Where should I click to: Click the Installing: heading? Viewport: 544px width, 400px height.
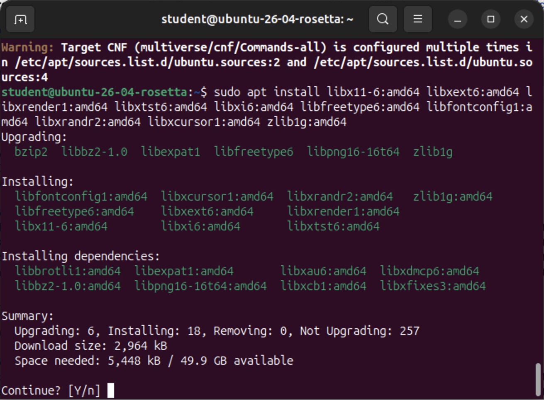pyautogui.click(x=37, y=182)
